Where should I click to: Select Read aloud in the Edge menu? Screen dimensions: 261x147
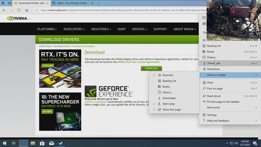coord(230,96)
